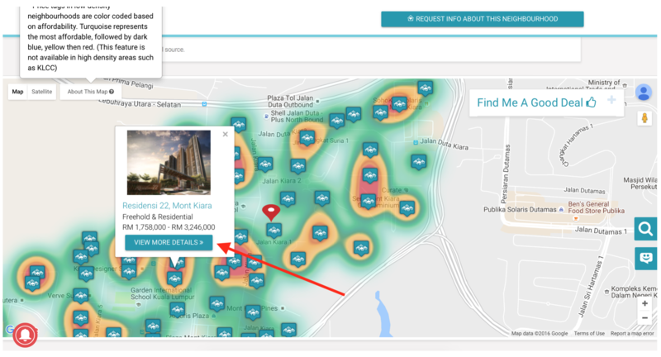The width and height of the screenshot is (661, 357).
Task: Click Ben's General Food Store Publika label
Action: click(x=596, y=207)
